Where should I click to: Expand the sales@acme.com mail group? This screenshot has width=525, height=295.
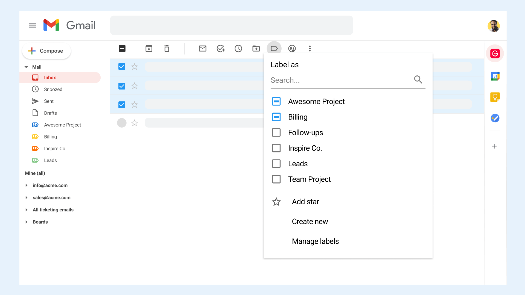point(27,197)
